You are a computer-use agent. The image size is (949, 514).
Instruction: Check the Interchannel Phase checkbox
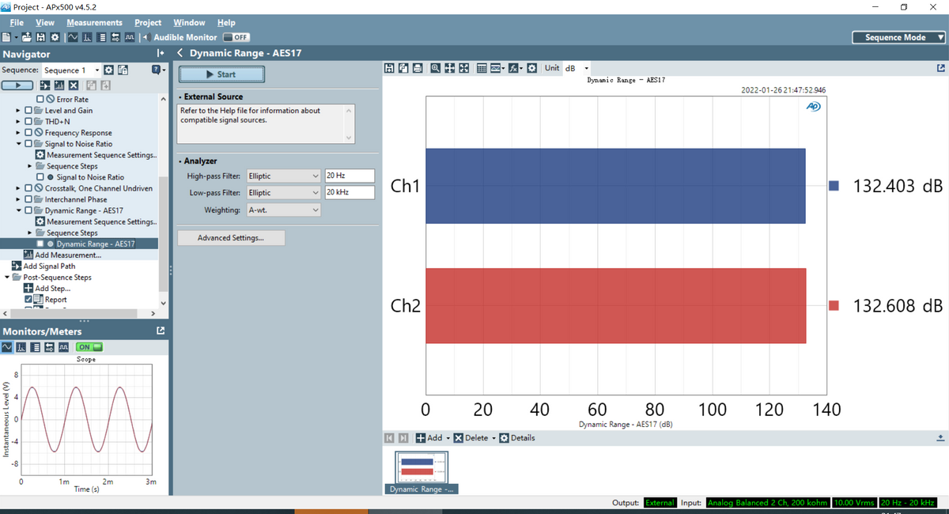coord(28,199)
